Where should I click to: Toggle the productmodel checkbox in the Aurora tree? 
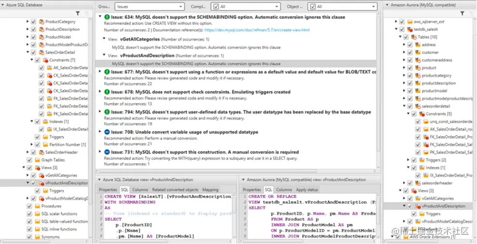click(410, 91)
